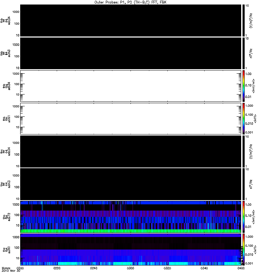This screenshot has width=261, height=278.
Task: Click the thb fbk edc34 panel label
Action: tap(7, 86)
